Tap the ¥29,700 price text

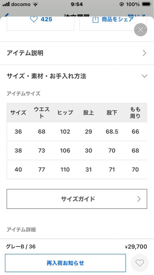[136, 246]
